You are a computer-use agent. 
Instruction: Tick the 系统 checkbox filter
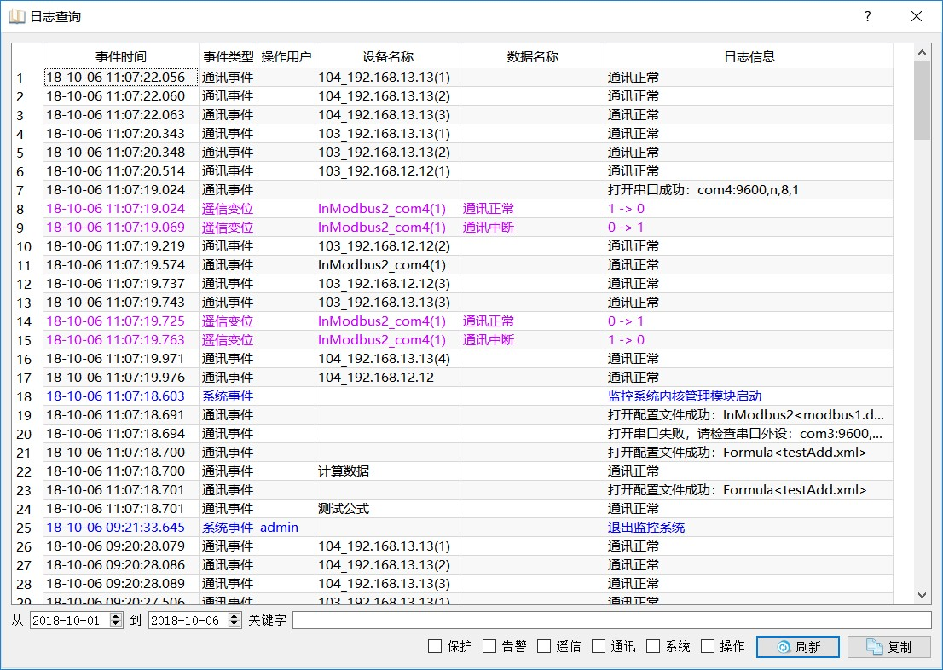click(x=653, y=647)
